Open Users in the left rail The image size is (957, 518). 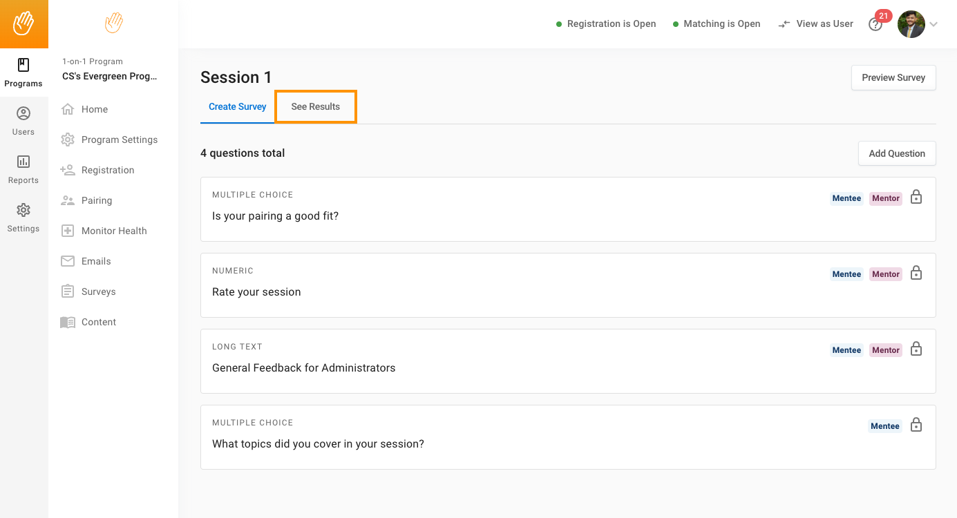click(23, 122)
